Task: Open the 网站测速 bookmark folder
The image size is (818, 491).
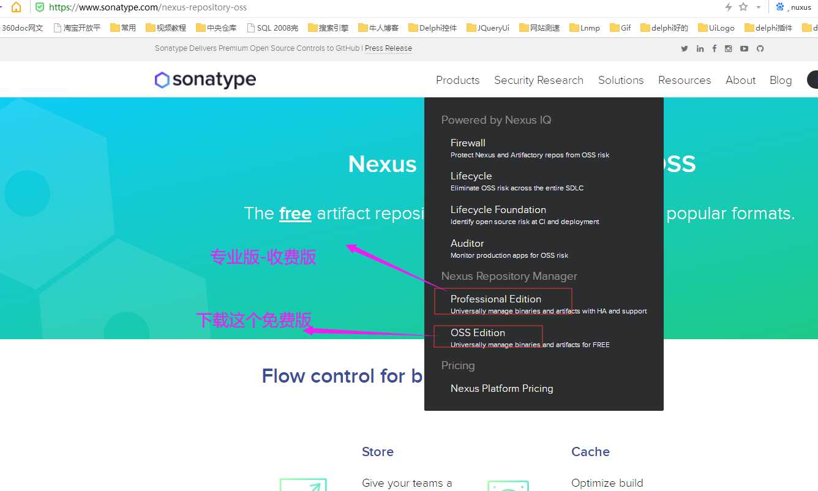Action: (539, 28)
